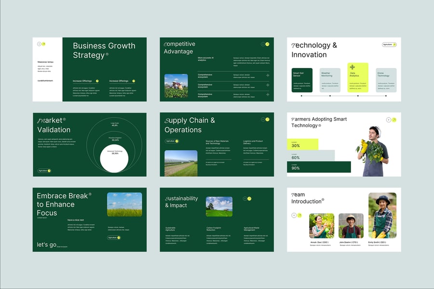The height and width of the screenshot is (289, 434).
Task: Expand the third Comprehensive ecosystem row plus
Action: [x=268, y=94]
